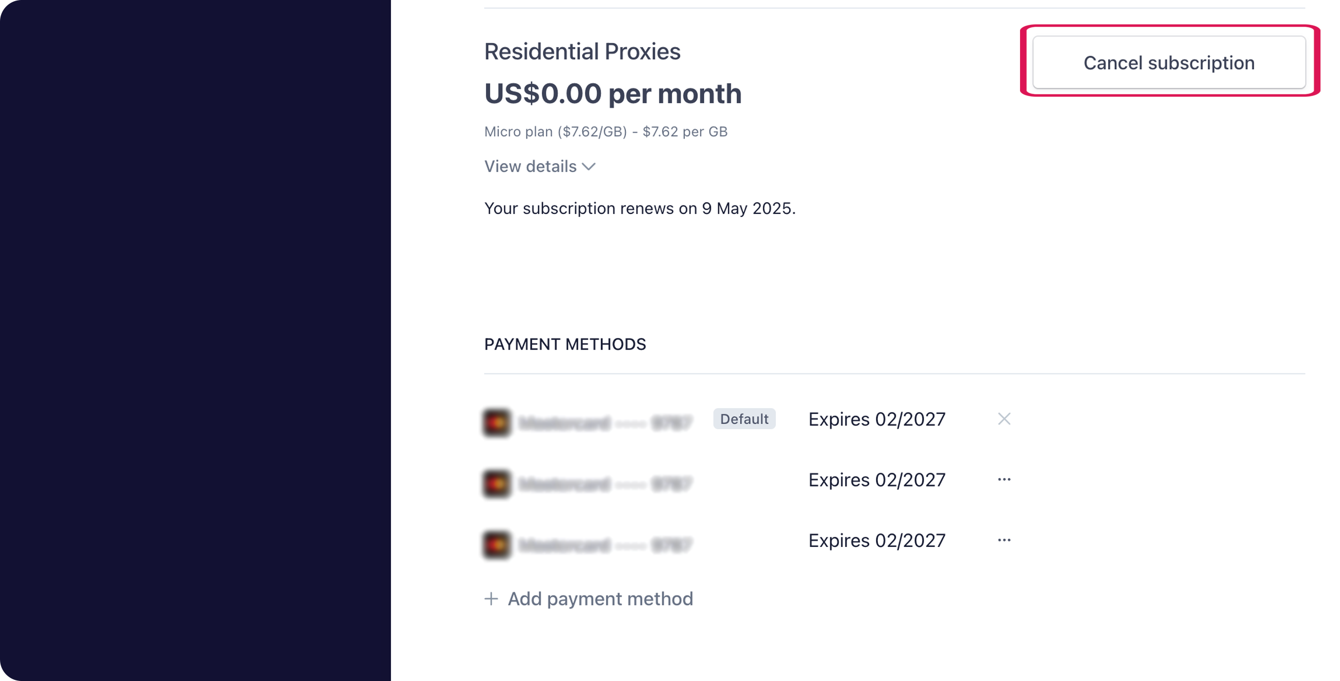
Task: Click the Micro plan pricing description
Action: (605, 132)
